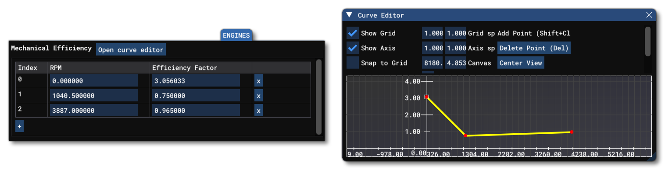
Task: Edit RPM field 0.000000
Action: coord(93,81)
